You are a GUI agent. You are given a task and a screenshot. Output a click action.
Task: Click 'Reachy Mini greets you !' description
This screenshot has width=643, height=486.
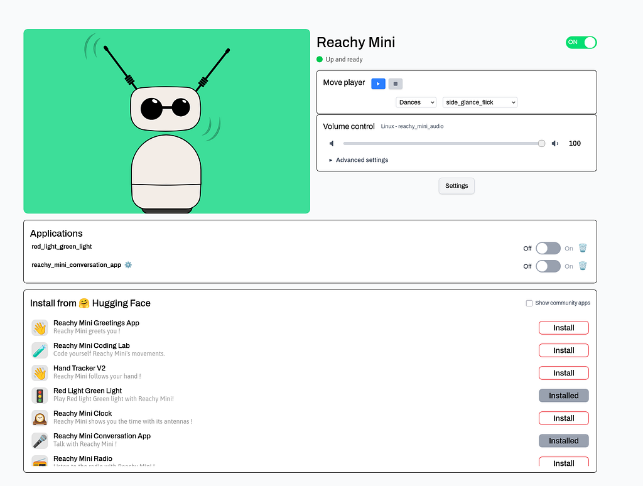(x=87, y=332)
